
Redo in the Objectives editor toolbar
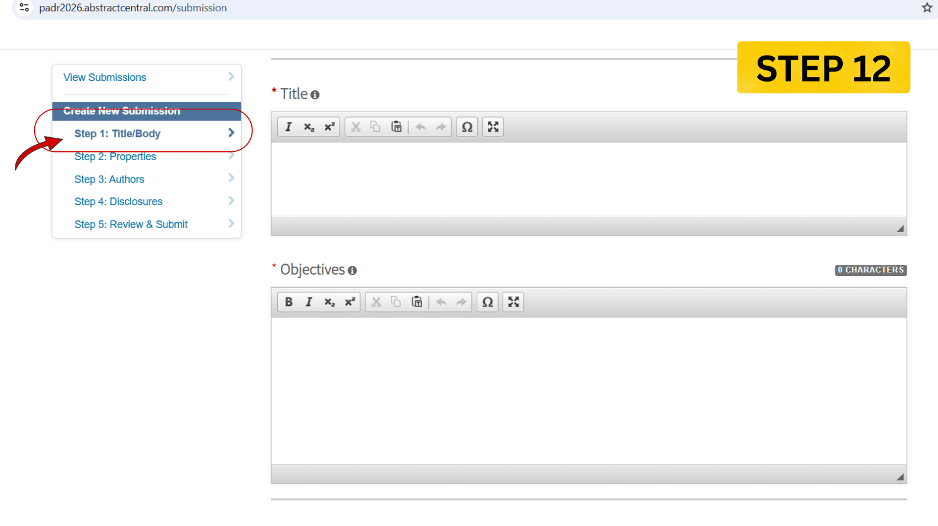click(x=461, y=302)
